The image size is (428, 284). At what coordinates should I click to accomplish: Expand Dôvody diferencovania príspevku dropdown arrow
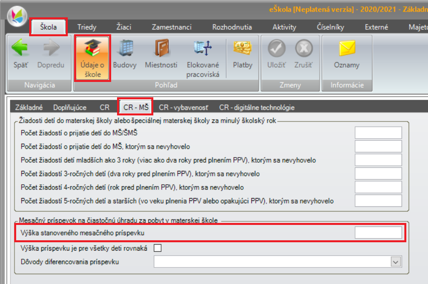(396, 262)
